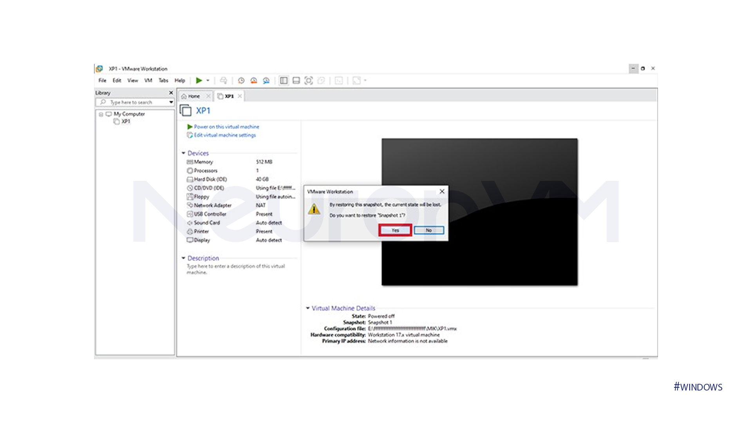Screen dimensions: 752x423
Task: Open the search dropdown in the Library panel
Action: (171, 102)
